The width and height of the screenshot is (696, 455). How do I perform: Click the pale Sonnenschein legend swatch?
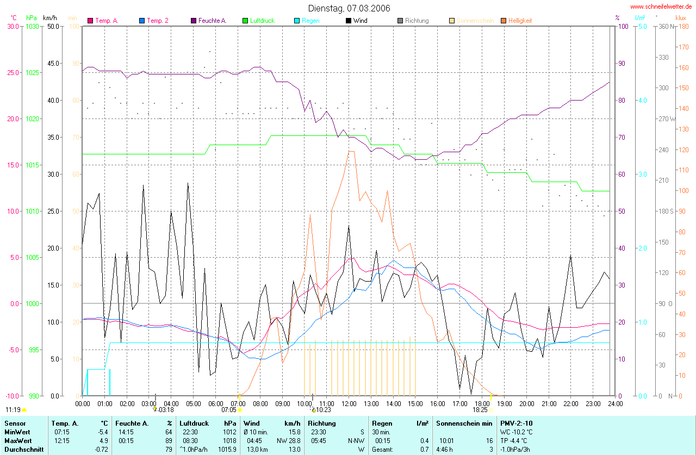(x=452, y=21)
